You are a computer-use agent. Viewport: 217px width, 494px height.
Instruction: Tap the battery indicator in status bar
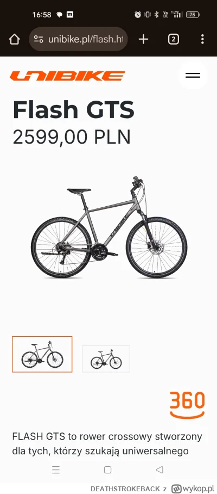tap(193, 15)
